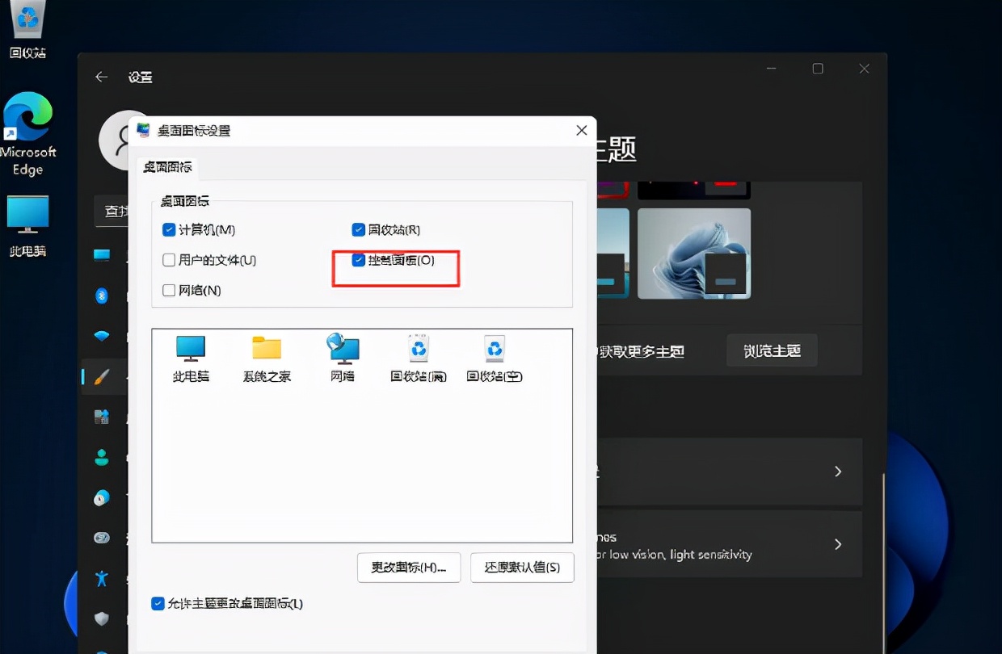Viewport: 1002px width, 654px height.
Task: Expand the settings row above the low vision row
Action: pos(838,472)
